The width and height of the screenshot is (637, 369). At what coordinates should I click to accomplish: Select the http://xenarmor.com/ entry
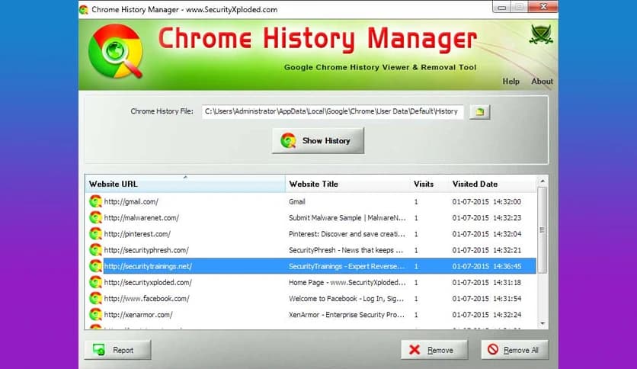tap(312, 315)
